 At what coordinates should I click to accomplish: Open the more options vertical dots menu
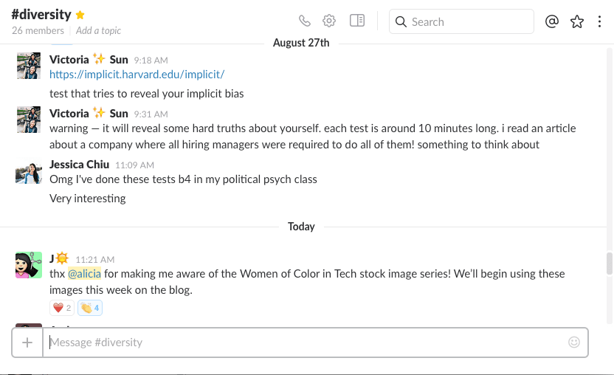point(600,21)
